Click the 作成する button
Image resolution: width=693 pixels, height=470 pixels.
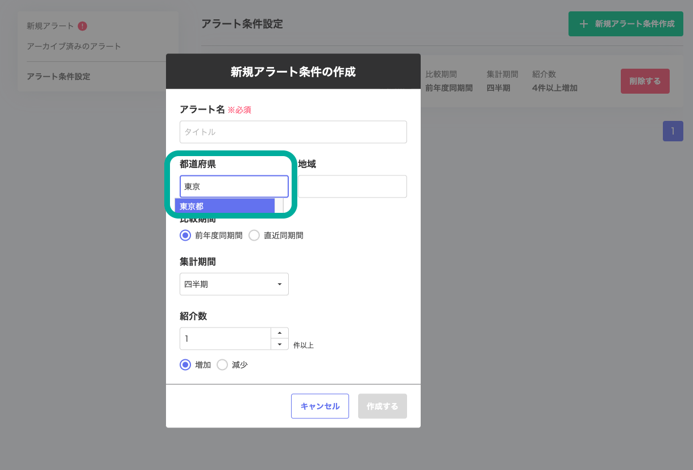pyautogui.click(x=383, y=406)
